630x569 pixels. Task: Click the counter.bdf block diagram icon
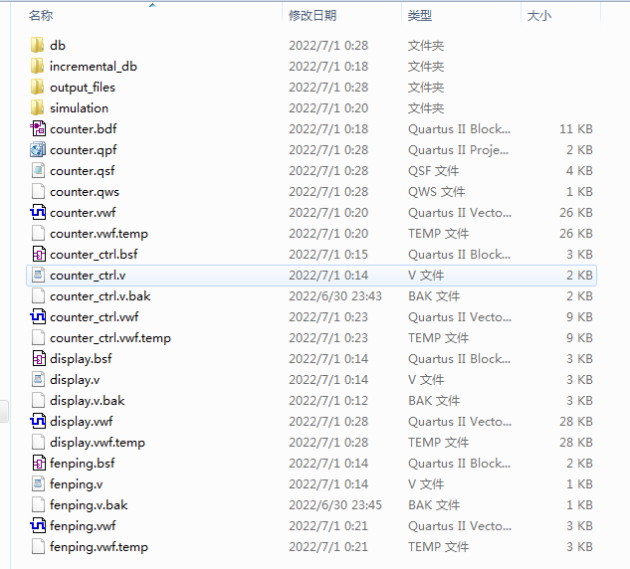pos(38,128)
